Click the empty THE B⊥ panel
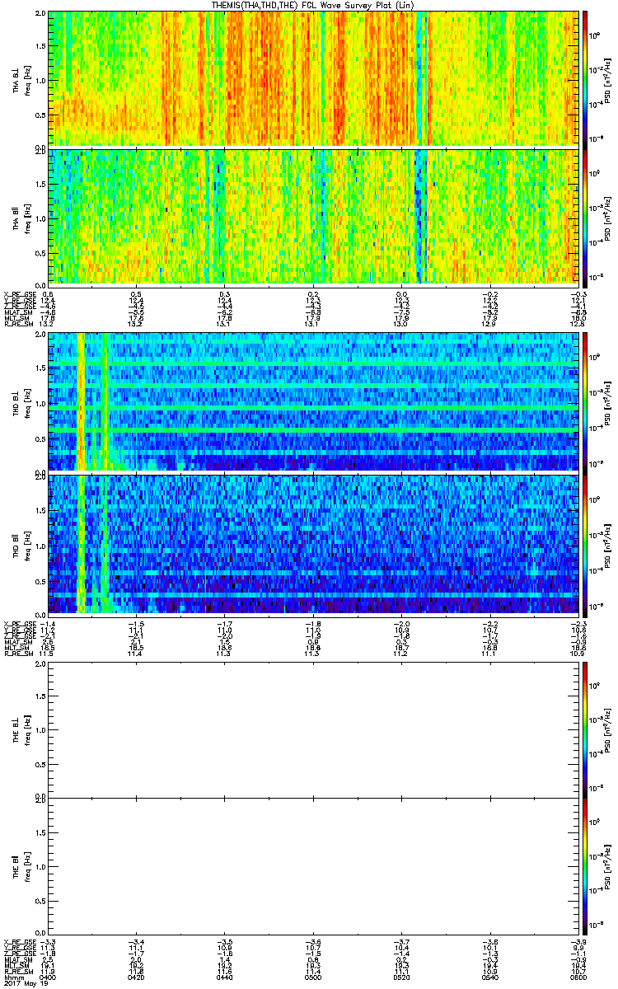618x989 pixels. point(312,729)
